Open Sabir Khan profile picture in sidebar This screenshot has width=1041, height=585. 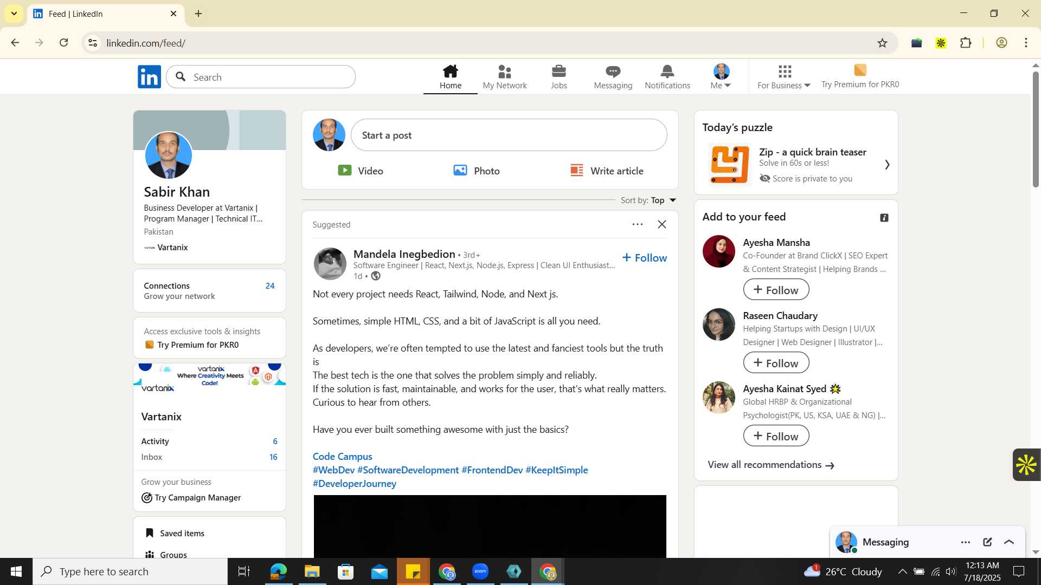point(169,155)
